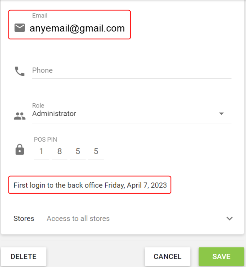The height and width of the screenshot is (267, 246).
Task: Focus the Email address input field
Action: (x=77, y=28)
